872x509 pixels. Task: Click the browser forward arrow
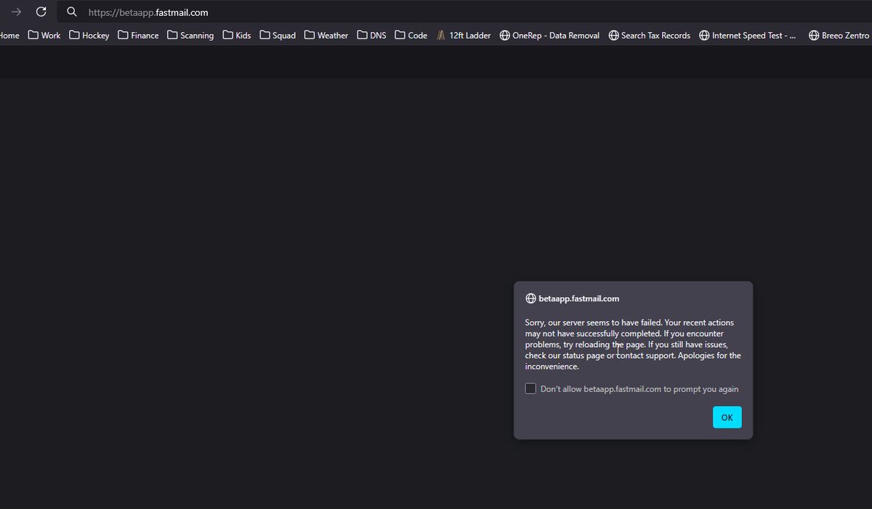(16, 12)
